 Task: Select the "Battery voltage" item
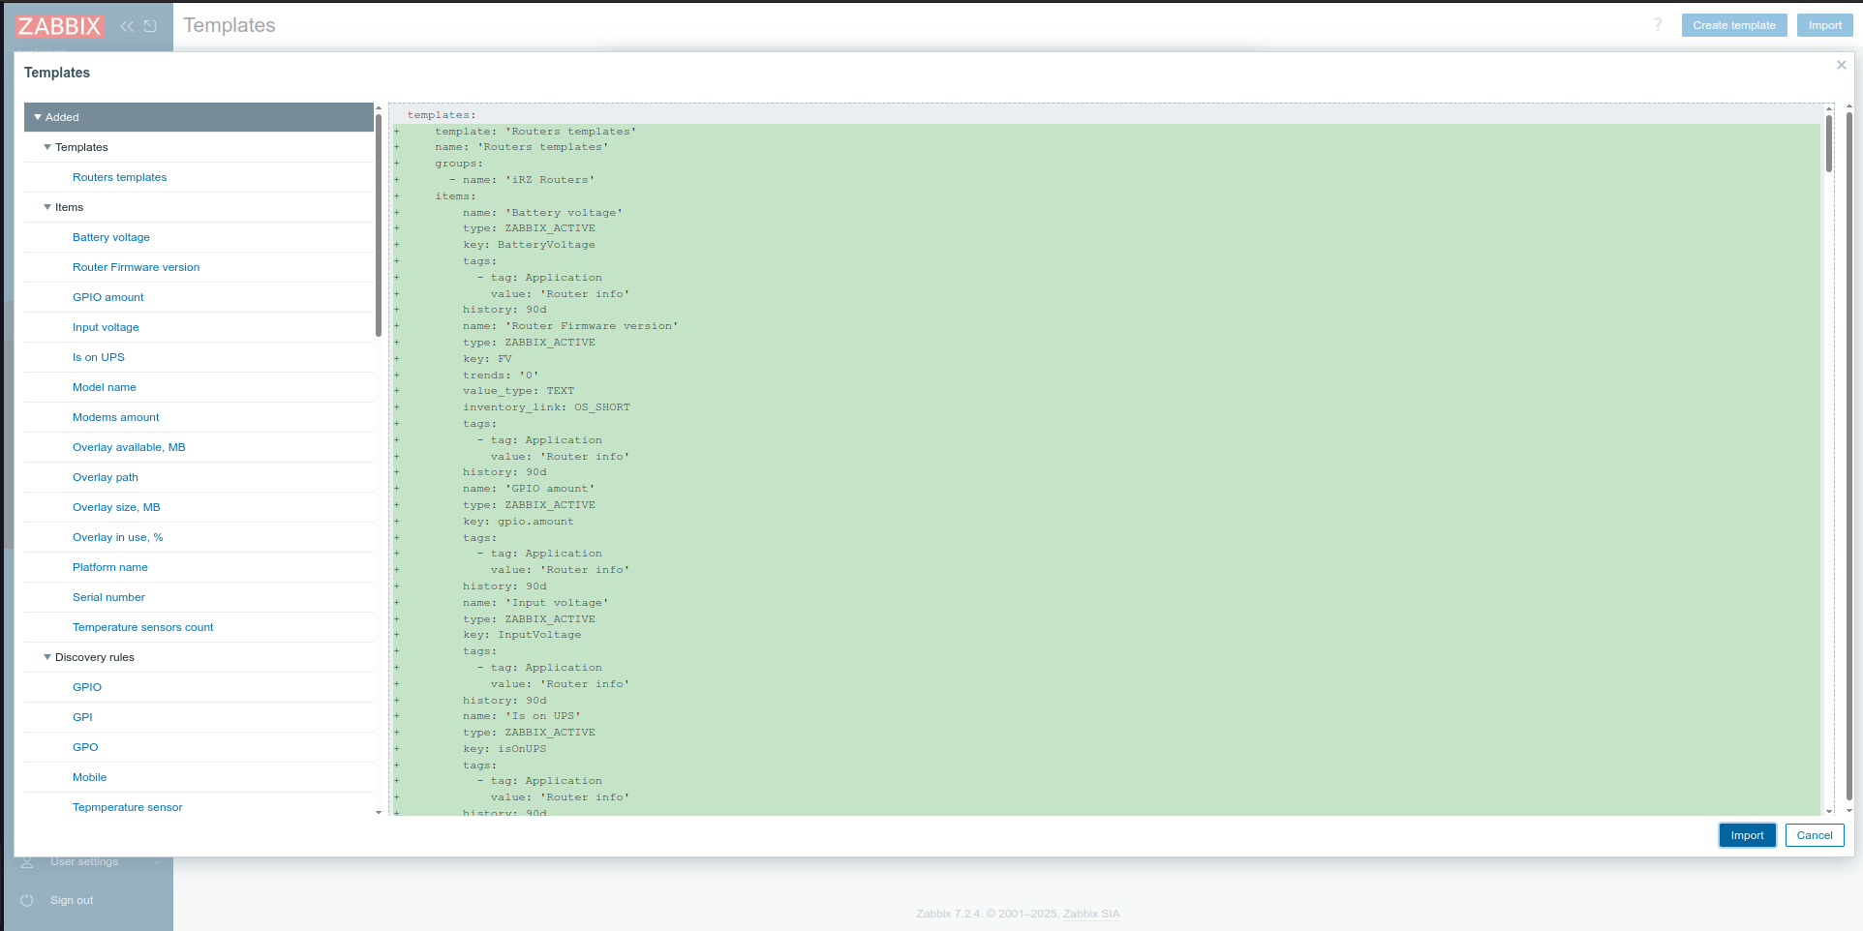(111, 237)
